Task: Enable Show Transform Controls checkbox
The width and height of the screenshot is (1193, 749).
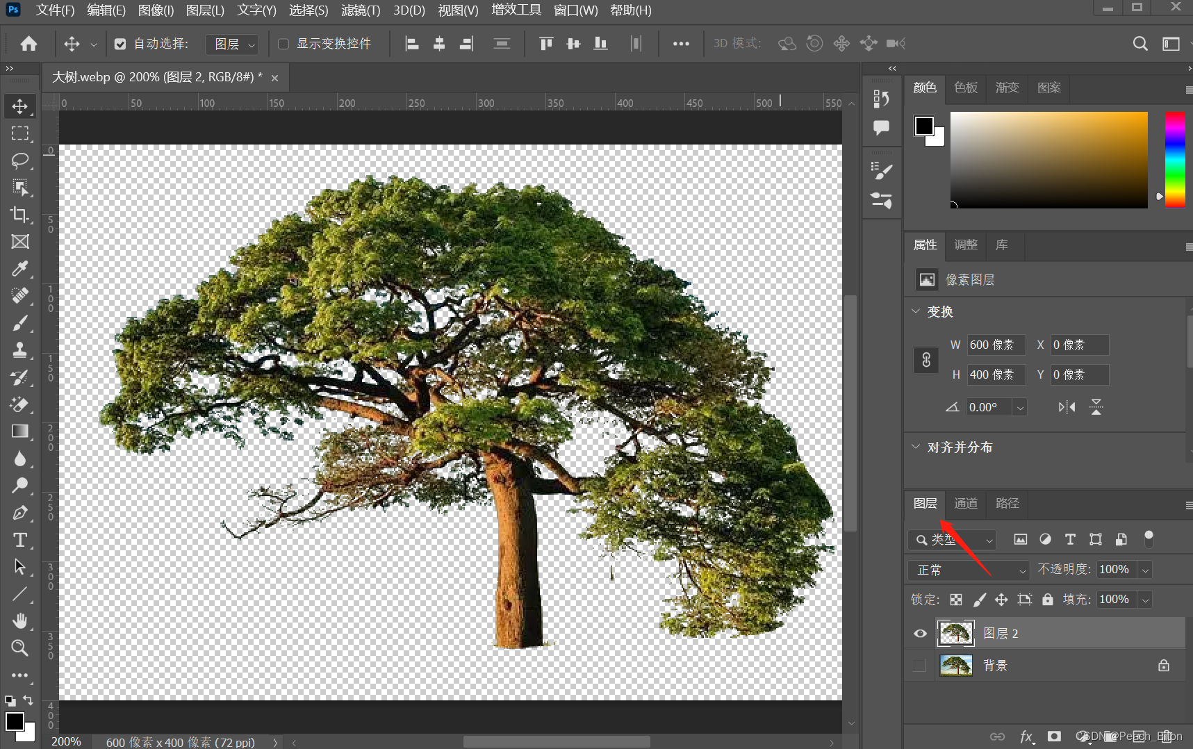Action: 283,44
